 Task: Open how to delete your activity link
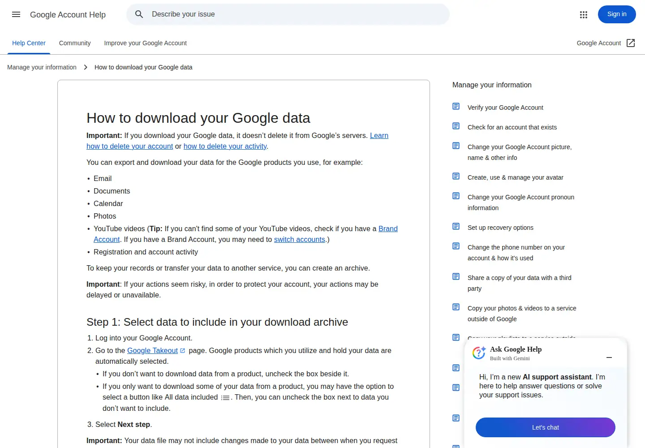[x=225, y=146]
